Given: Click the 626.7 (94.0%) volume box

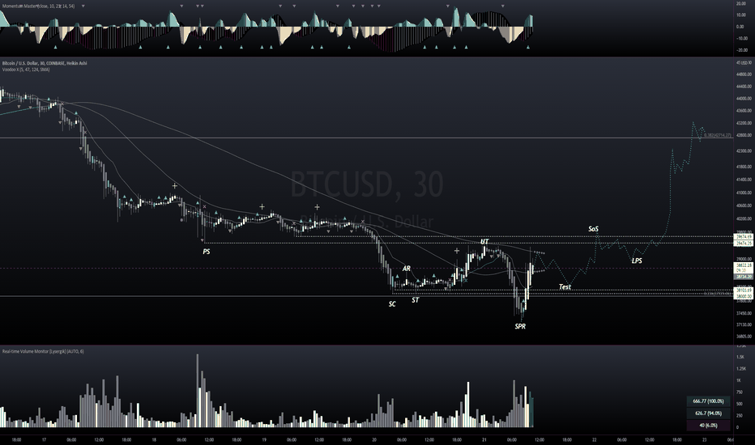Looking at the screenshot, I should tap(708, 413).
